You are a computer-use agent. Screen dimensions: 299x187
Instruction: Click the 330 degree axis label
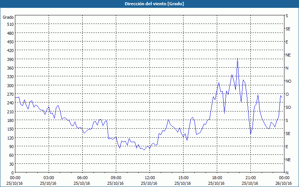click(10, 77)
